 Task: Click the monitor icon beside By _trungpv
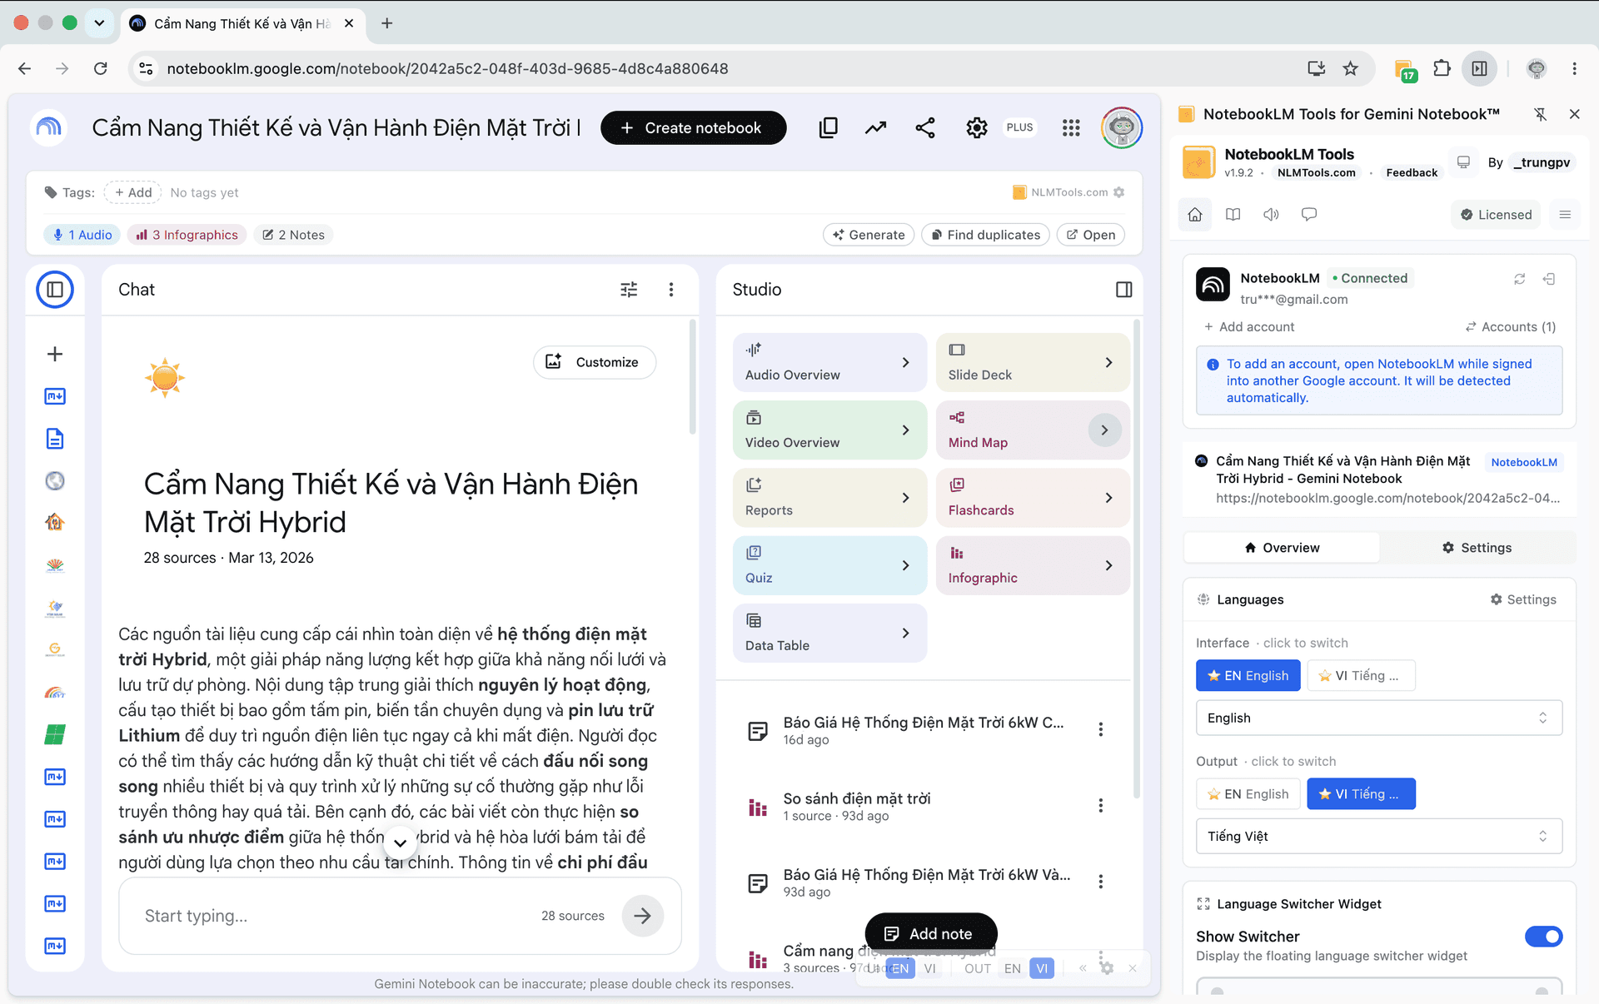[x=1463, y=162]
